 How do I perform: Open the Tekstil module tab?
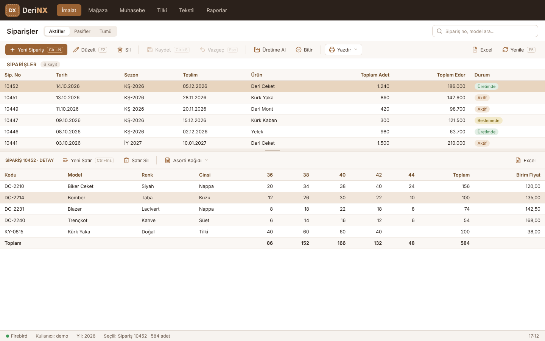click(x=187, y=10)
